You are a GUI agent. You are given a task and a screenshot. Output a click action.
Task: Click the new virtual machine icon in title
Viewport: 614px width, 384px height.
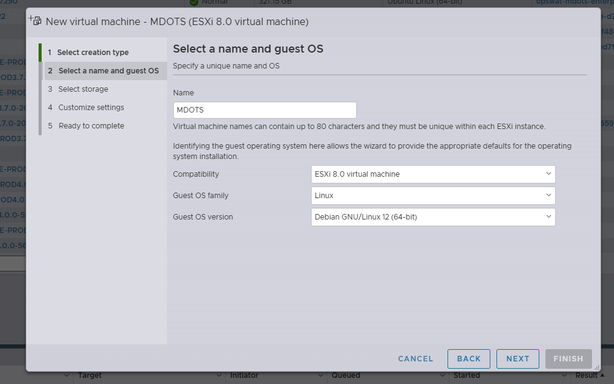[35, 20]
